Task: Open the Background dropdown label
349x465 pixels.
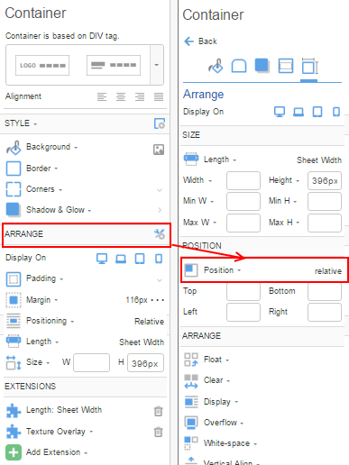Action: click(51, 147)
